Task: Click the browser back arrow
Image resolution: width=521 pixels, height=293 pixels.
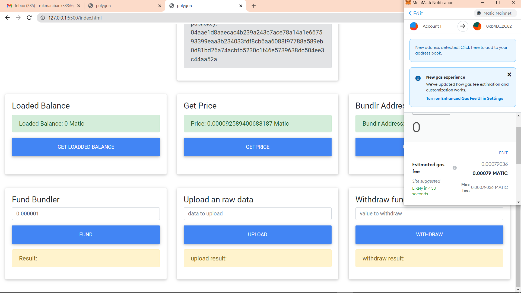Action: click(7, 18)
